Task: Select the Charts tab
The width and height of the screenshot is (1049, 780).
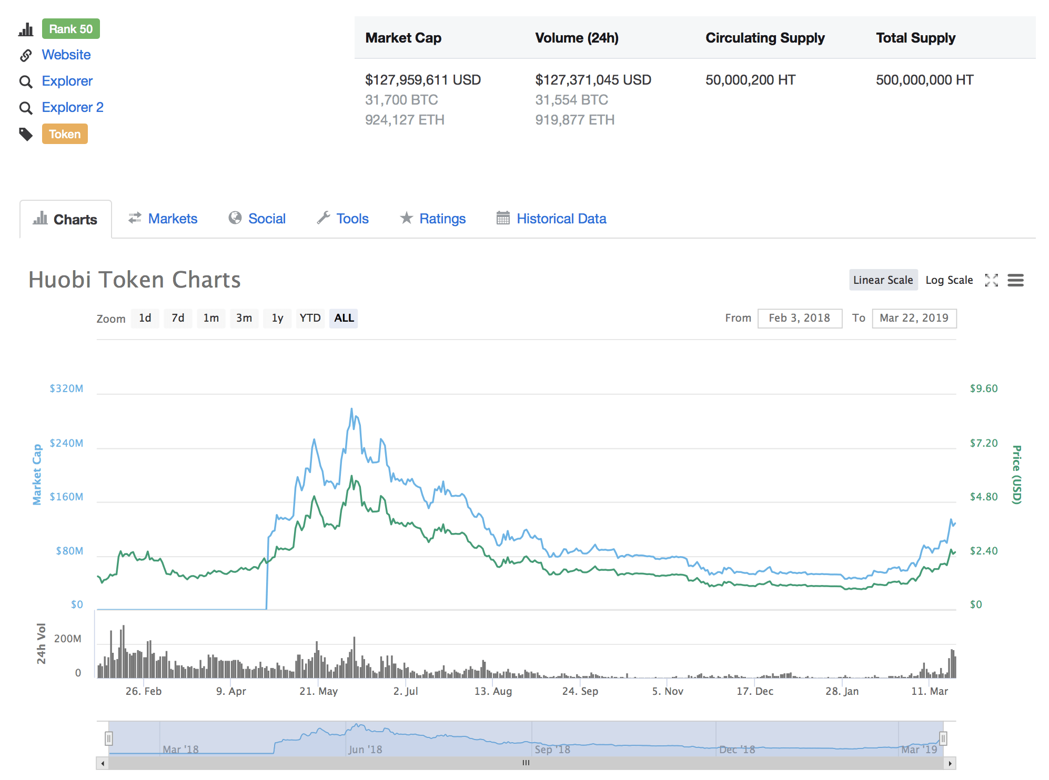Action: click(66, 219)
